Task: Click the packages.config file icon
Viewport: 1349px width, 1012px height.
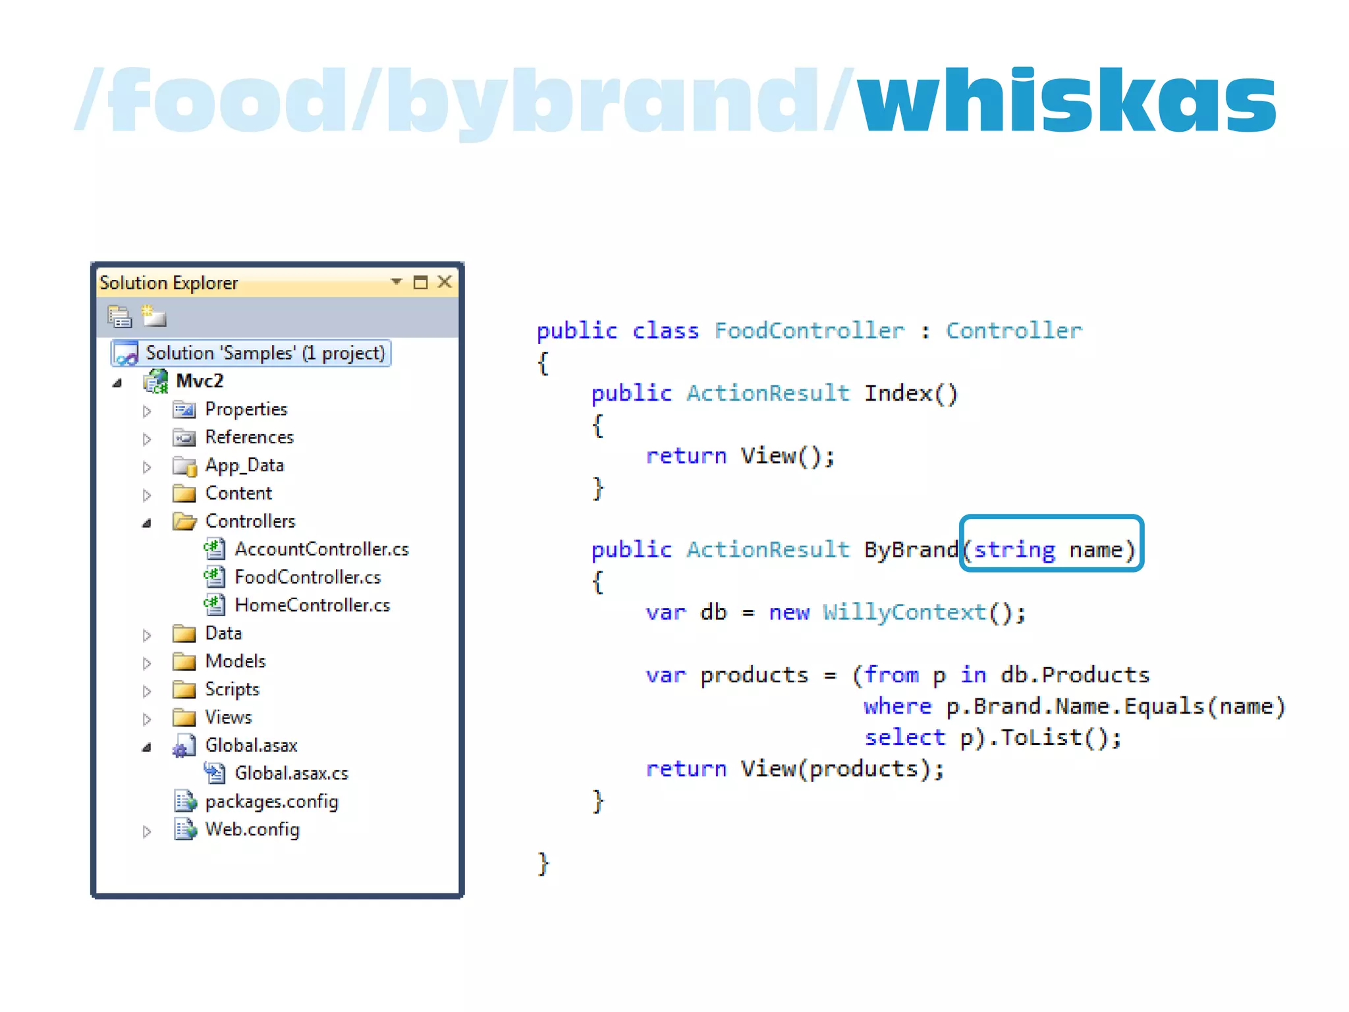Action: [185, 801]
